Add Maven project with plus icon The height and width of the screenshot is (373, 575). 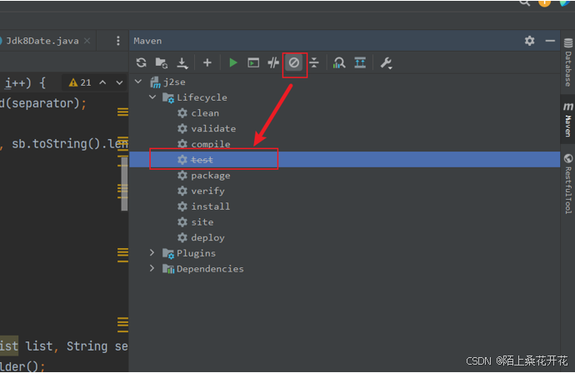coord(207,62)
